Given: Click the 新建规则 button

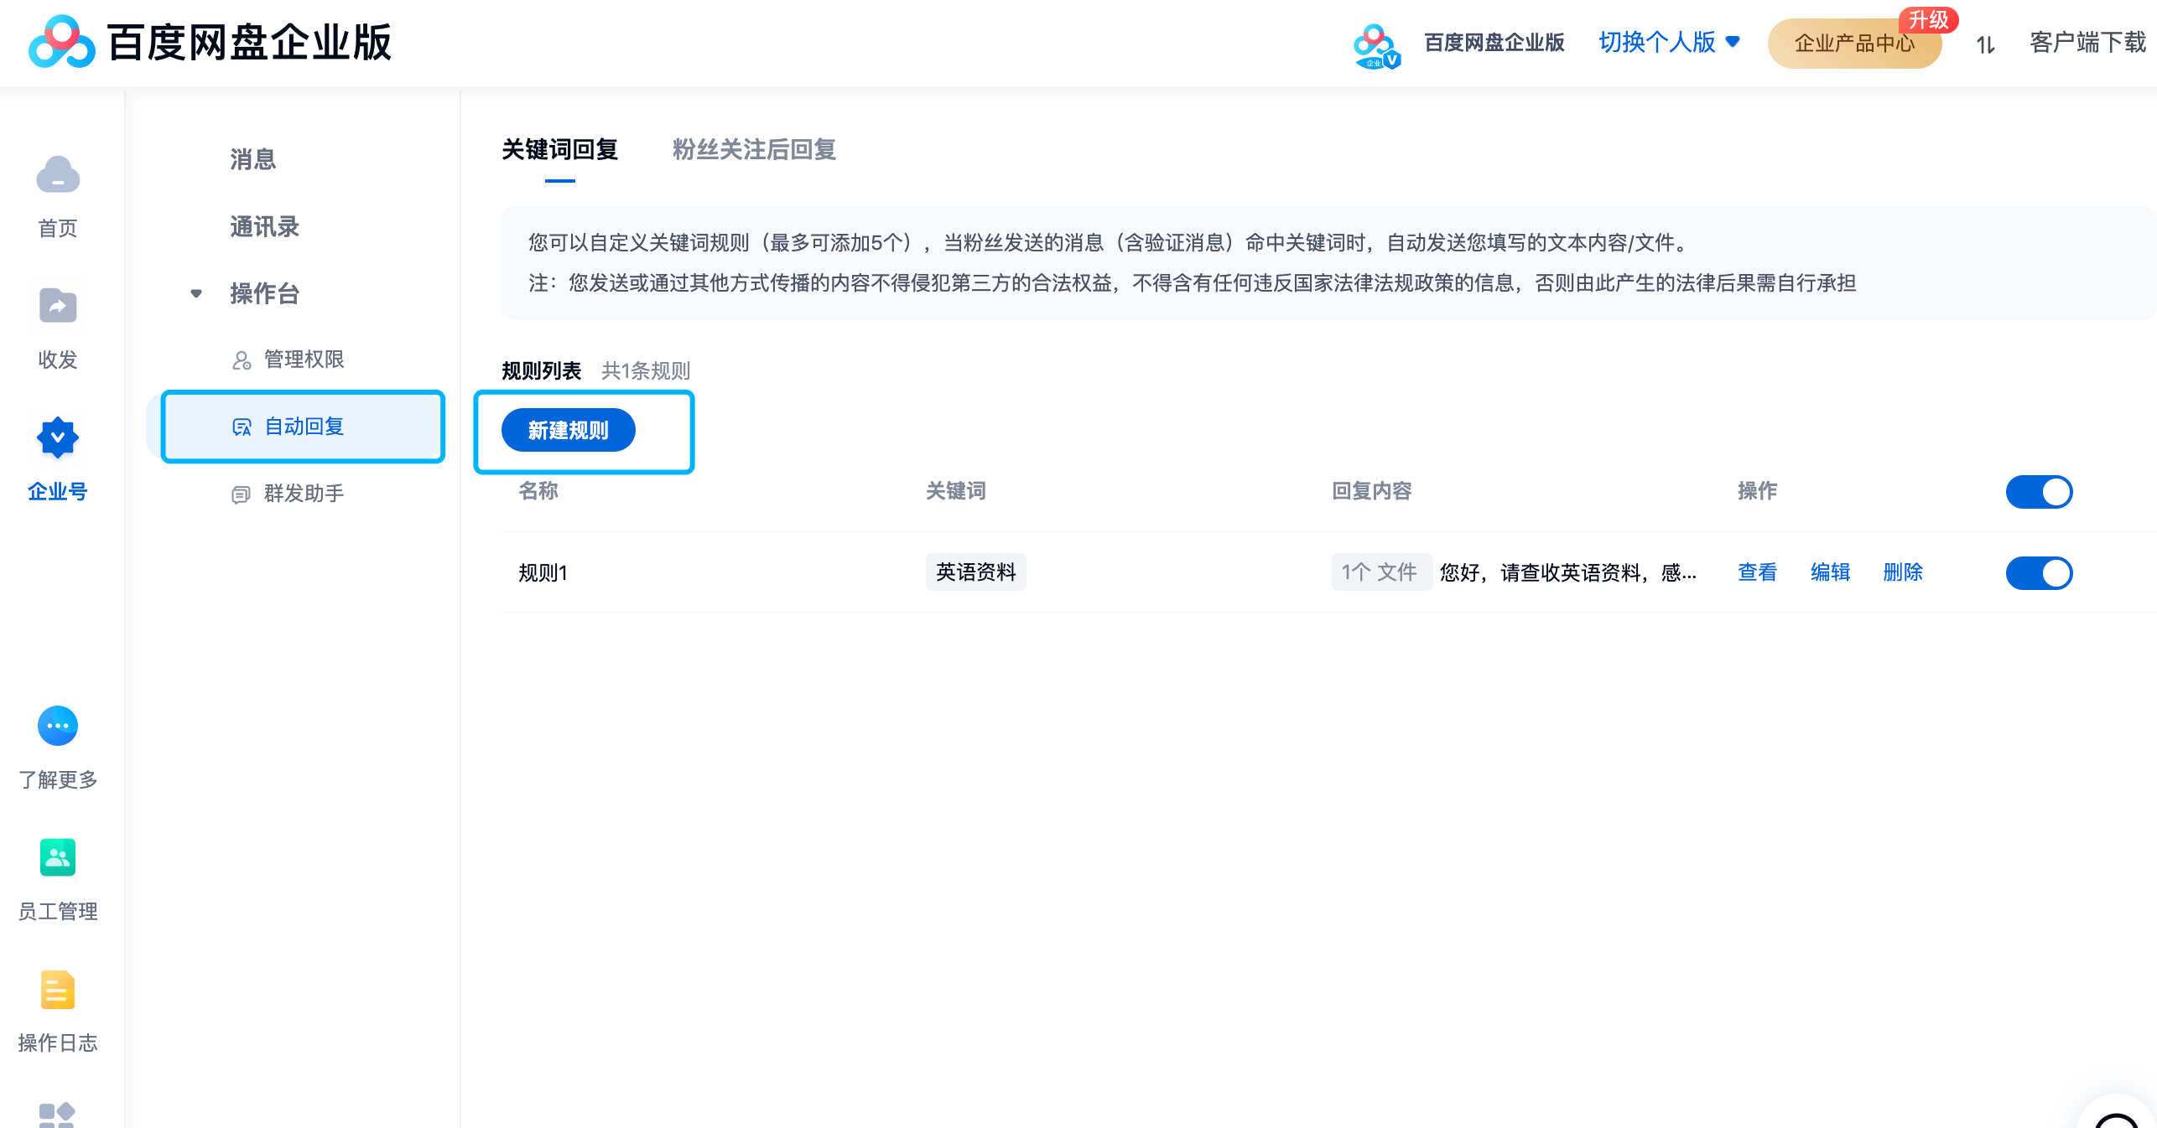Looking at the screenshot, I should pos(568,430).
